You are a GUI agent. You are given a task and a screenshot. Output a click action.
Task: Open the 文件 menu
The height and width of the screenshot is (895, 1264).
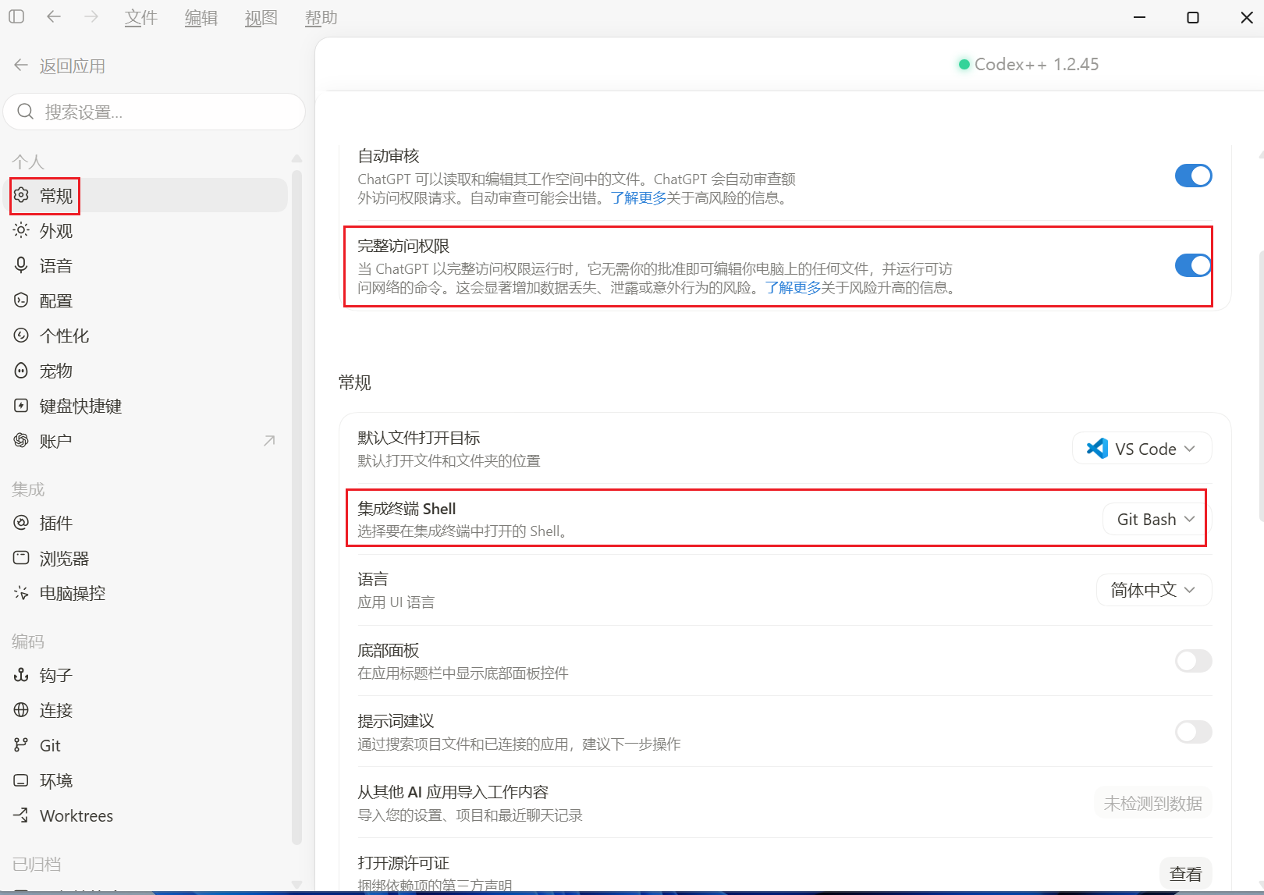(x=141, y=17)
